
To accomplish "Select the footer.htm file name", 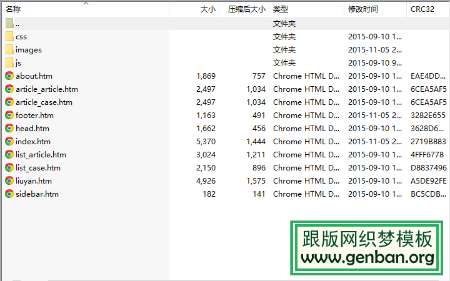I will coord(34,115).
